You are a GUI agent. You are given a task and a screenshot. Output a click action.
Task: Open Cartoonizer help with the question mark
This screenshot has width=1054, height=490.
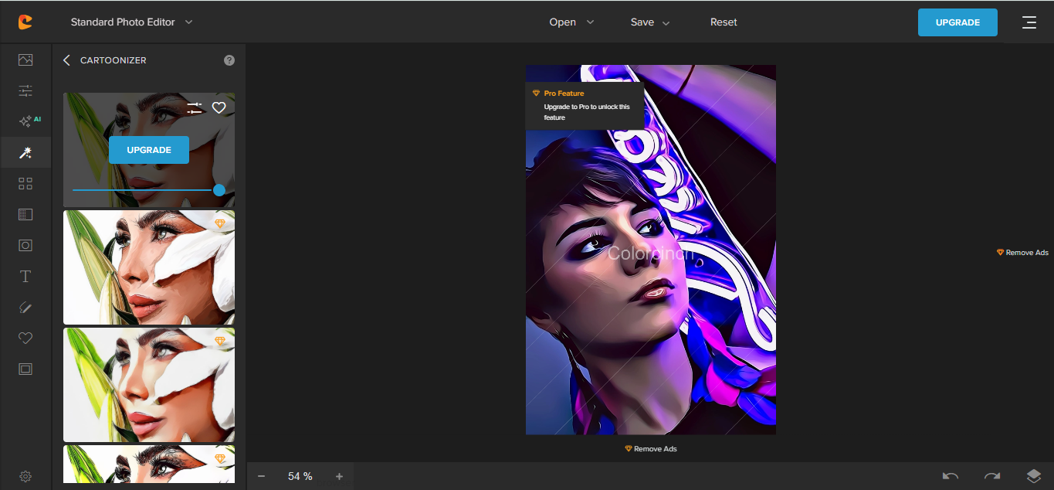pos(229,60)
